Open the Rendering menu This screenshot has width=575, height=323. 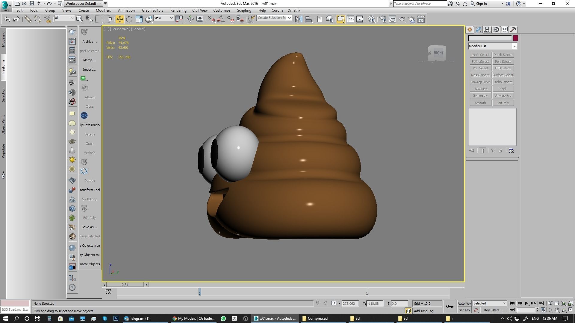[178, 10]
